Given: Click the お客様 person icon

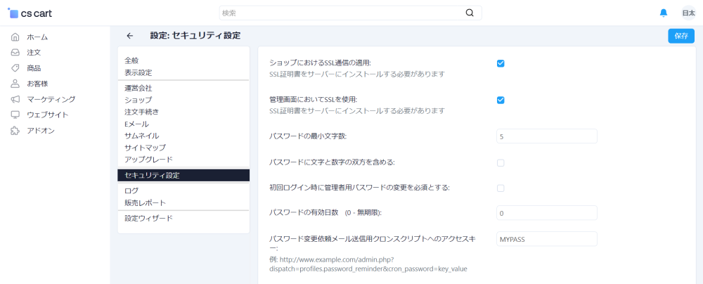Looking at the screenshot, I should tap(15, 84).
